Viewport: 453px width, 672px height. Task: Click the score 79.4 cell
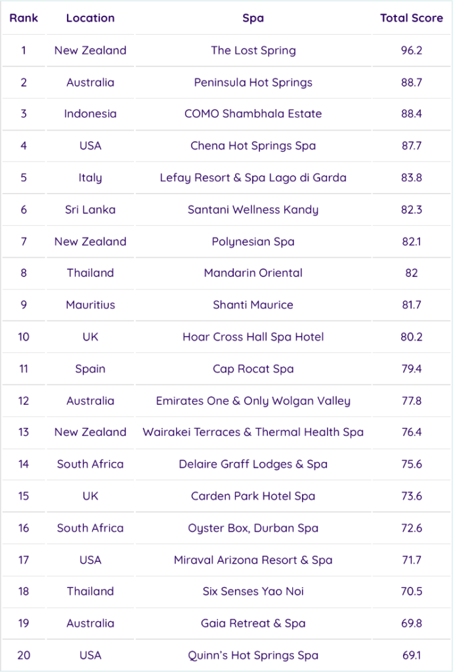pyautogui.click(x=411, y=369)
